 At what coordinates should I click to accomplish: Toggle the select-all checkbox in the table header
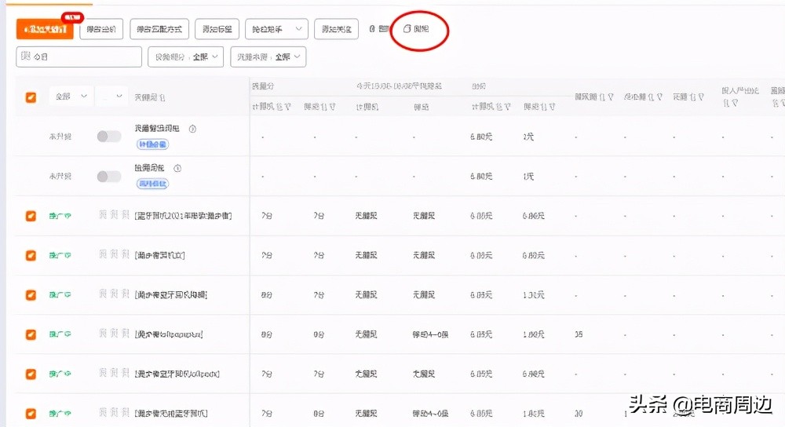(x=31, y=97)
